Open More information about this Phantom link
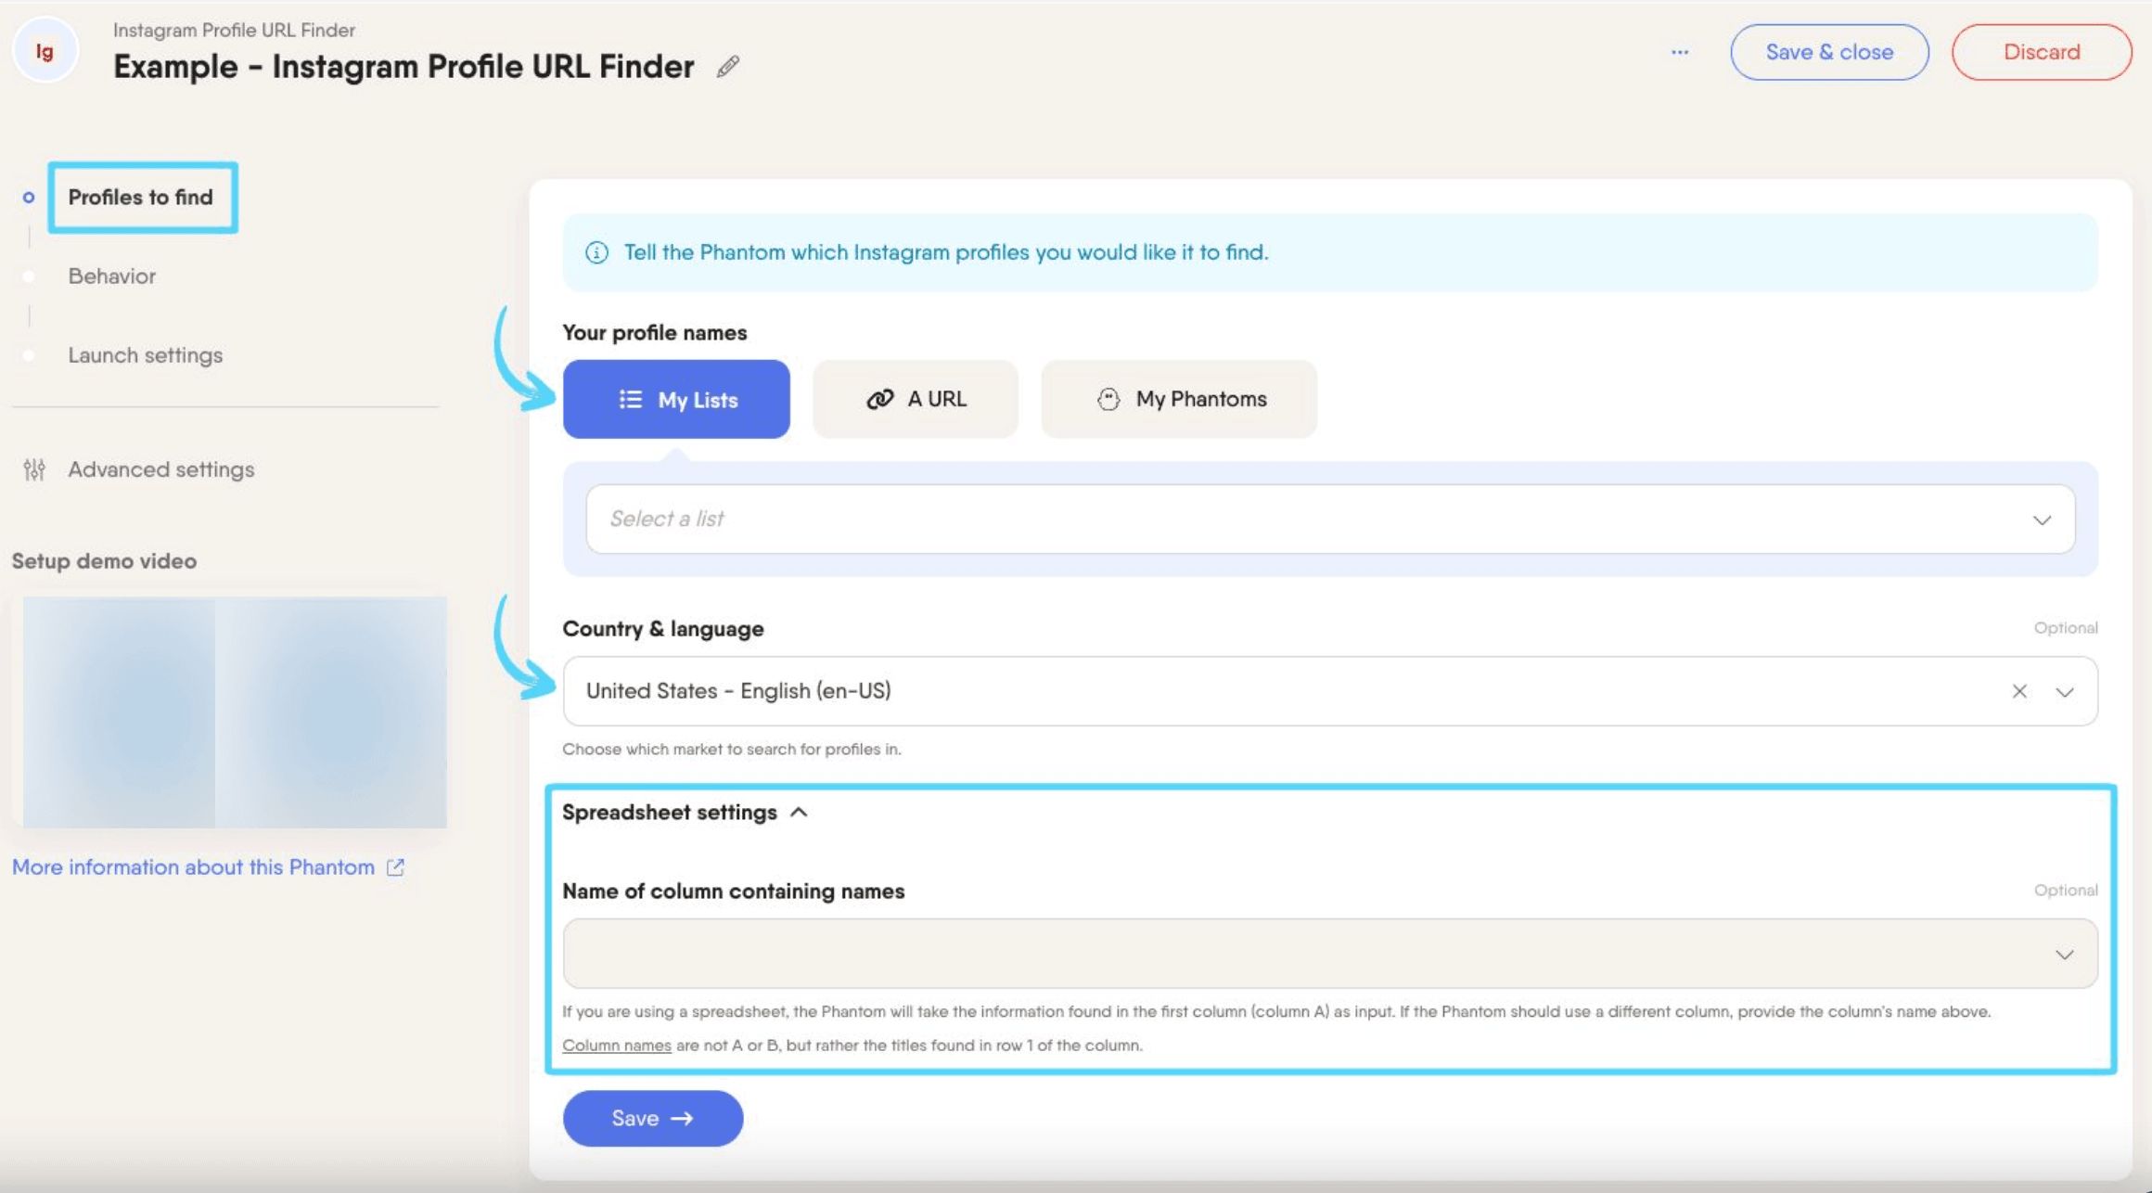This screenshot has width=2152, height=1193. [193, 866]
